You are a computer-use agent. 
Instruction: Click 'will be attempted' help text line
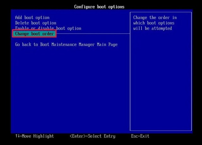[152, 28]
